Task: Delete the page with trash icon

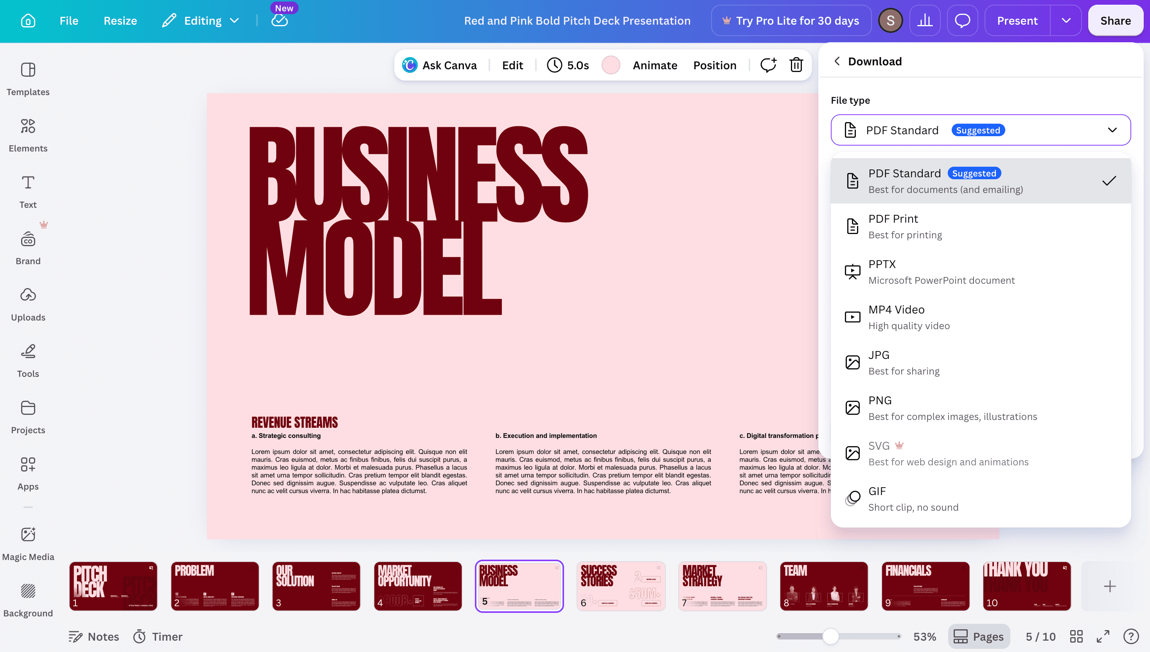Action: 796,65
